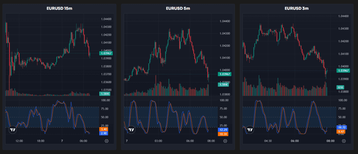Click the TradingView logo on the 15m chart
The image size is (358, 154).
click(x=13, y=130)
